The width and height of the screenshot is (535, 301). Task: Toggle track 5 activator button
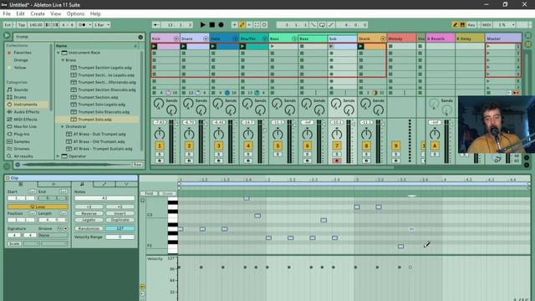[278, 146]
